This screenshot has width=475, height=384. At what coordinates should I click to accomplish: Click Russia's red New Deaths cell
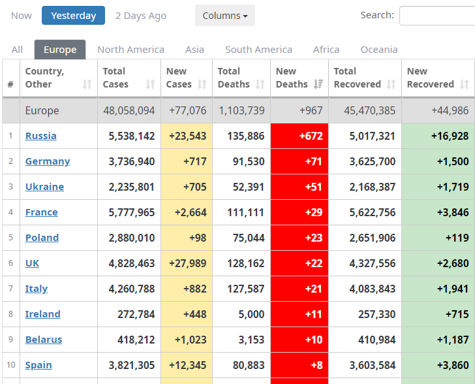click(299, 136)
